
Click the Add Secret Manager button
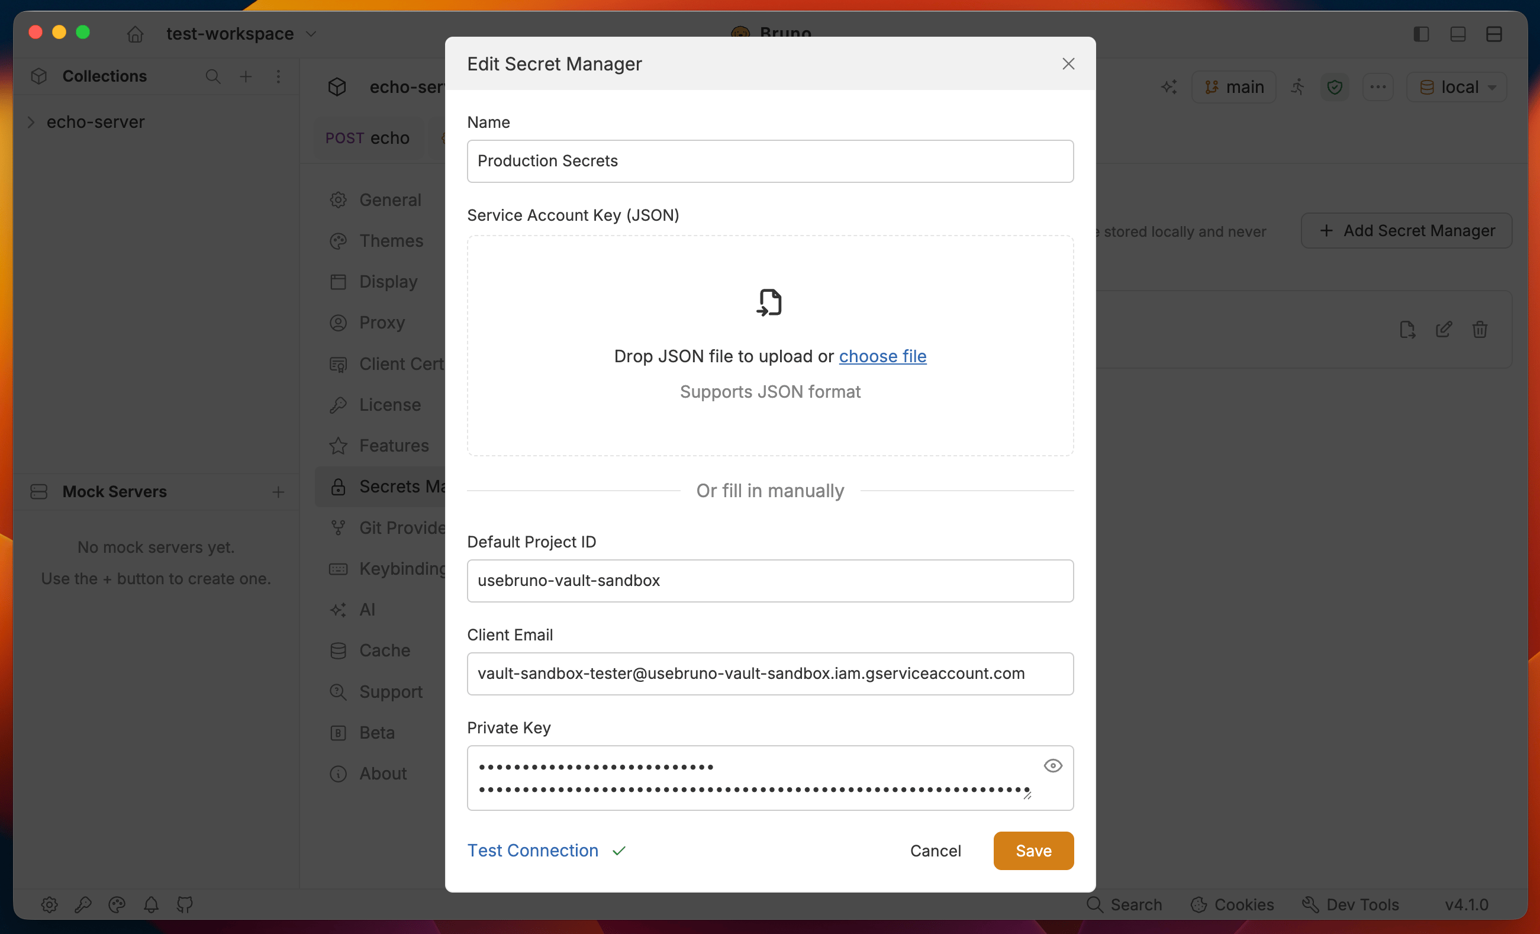click(1406, 231)
